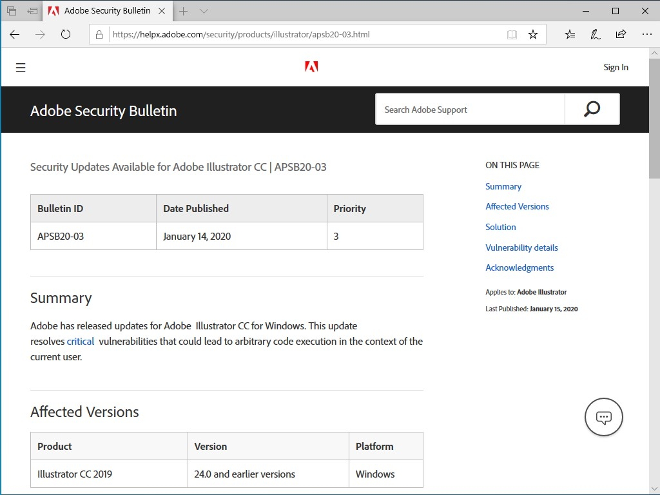Image resolution: width=660 pixels, height=495 pixels.
Task: Click the Adobe logo at page top
Action: click(x=312, y=66)
